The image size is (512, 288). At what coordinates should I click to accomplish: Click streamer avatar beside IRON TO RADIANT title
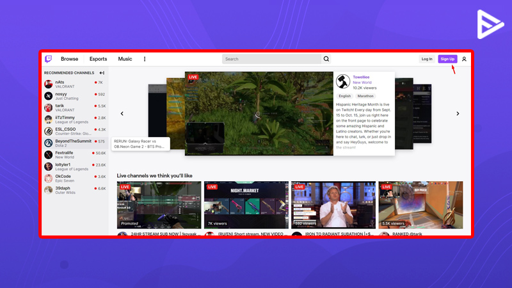point(296,234)
